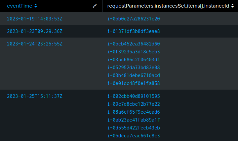Image resolution: width=238 pixels, height=141 pixels.
Task: Select instance i-052952da73bd83e08
Action: (x=134, y=68)
